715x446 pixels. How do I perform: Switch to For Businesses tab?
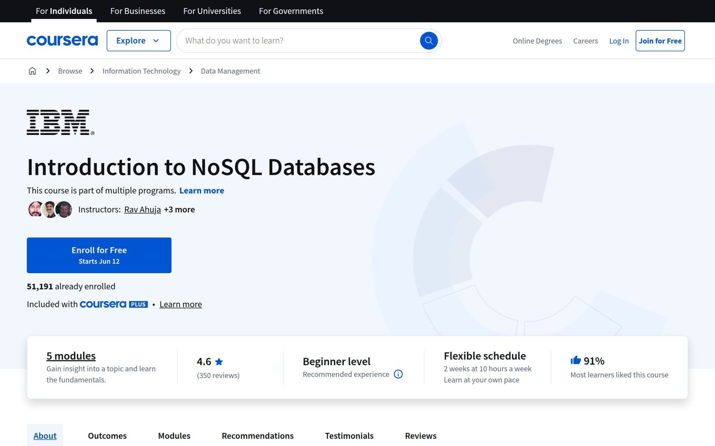[138, 11]
